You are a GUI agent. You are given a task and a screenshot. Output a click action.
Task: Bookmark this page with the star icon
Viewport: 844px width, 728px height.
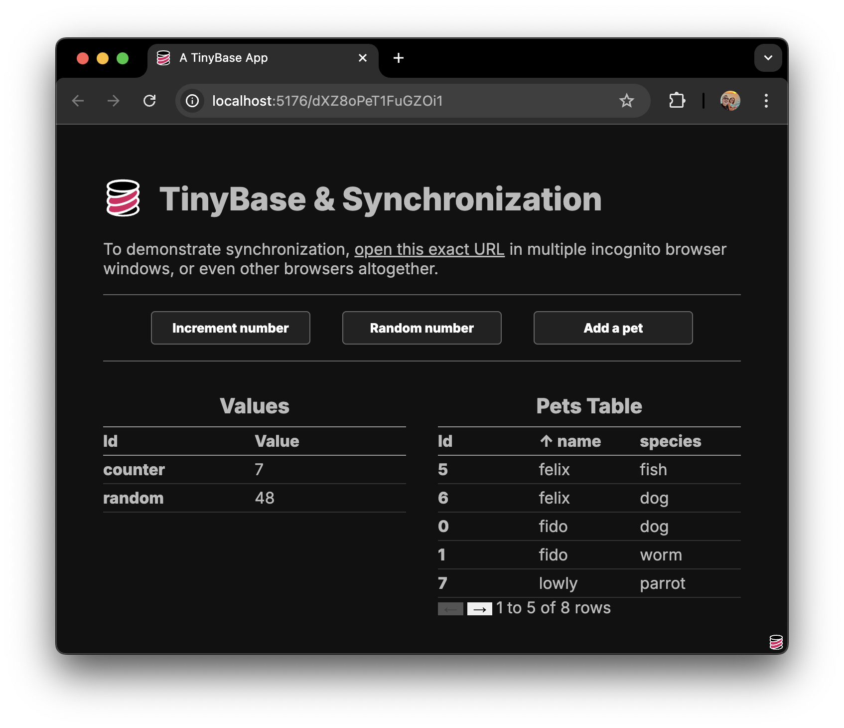[626, 101]
